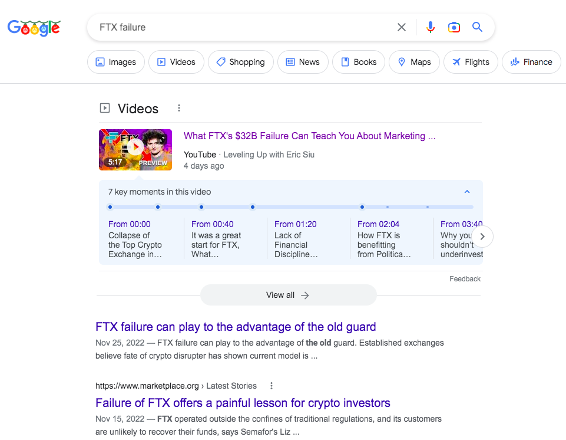Image resolution: width=566 pixels, height=440 pixels.
Task: Click into the 'FTX failure' search field
Action: point(241,27)
